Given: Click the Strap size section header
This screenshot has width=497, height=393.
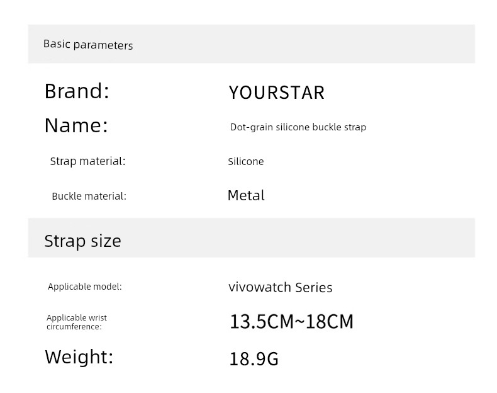Looking at the screenshot, I should pos(82,241).
